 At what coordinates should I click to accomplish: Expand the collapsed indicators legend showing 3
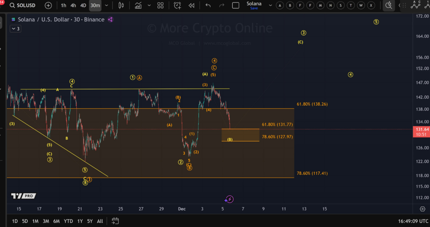tap(16, 29)
